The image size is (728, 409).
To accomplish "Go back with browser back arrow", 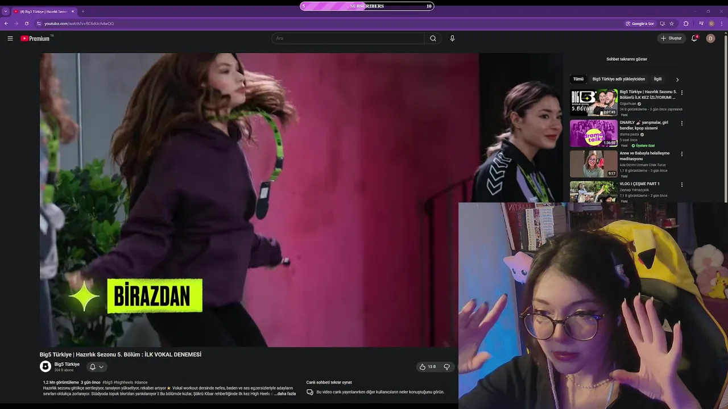I will click(x=6, y=23).
